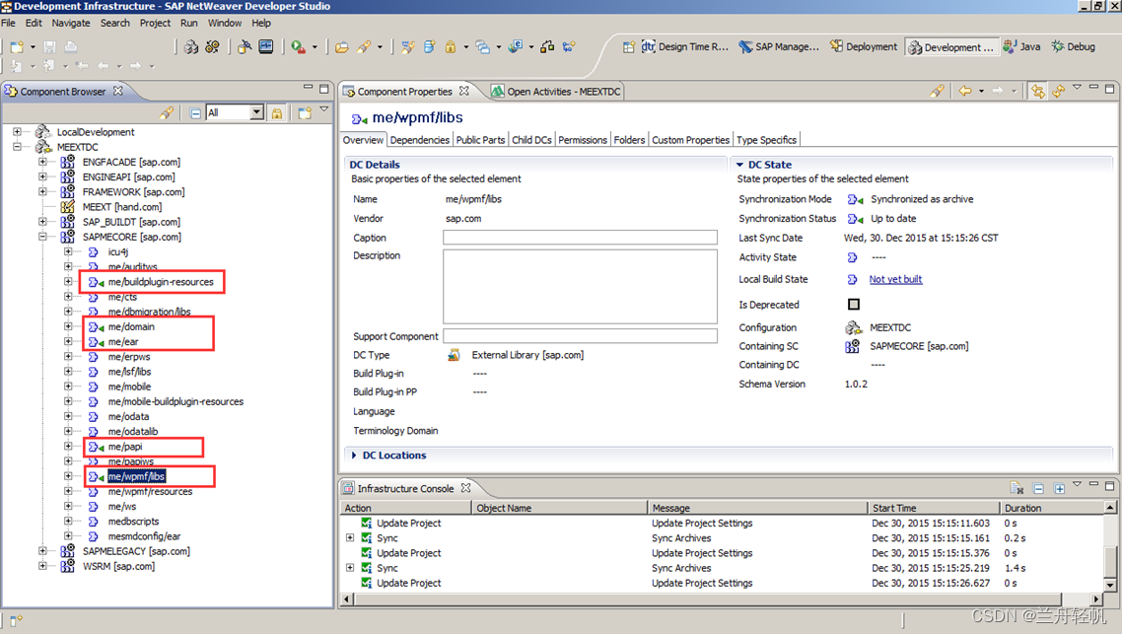Close the Component Properties tab

464,91
